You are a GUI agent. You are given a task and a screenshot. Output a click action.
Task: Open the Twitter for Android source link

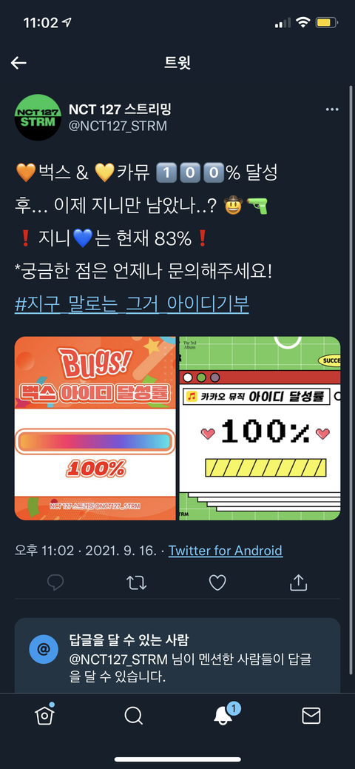coord(226,550)
